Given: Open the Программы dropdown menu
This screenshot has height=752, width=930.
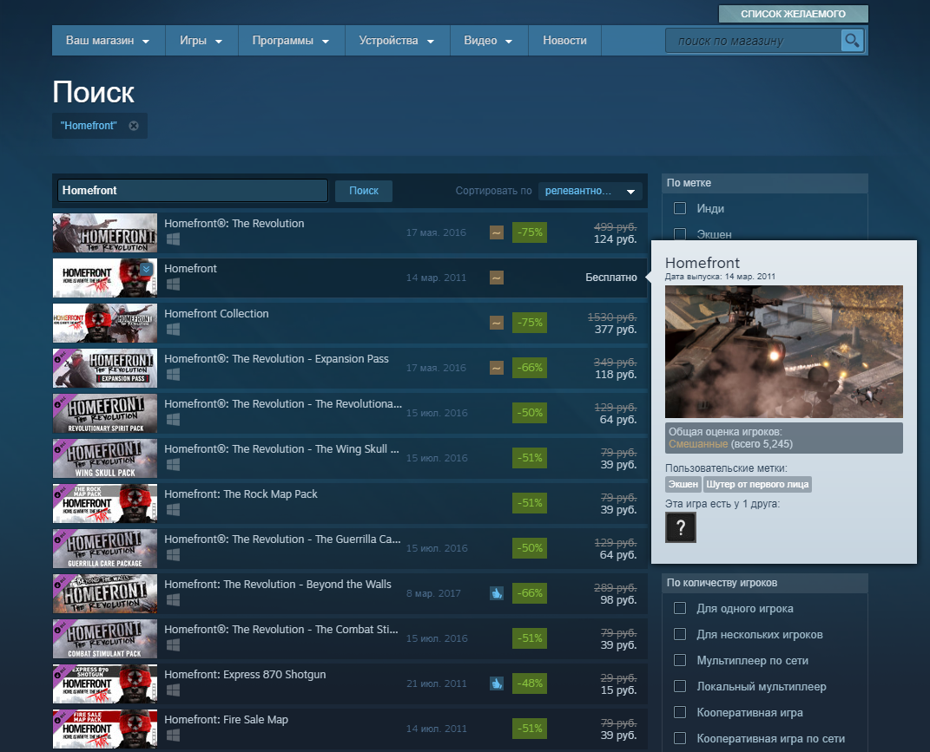Looking at the screenshot, I should 291,40.
